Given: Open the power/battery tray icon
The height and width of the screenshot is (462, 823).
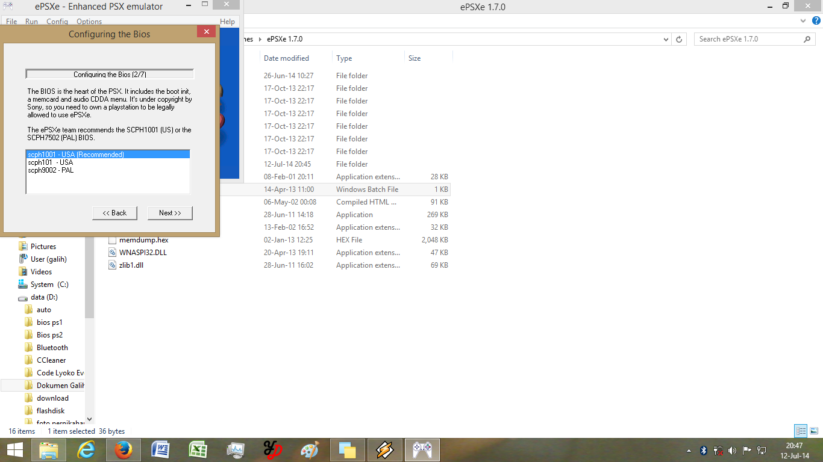Looking at the screenshot, I should pyautogui.click(x=718, y=450).
